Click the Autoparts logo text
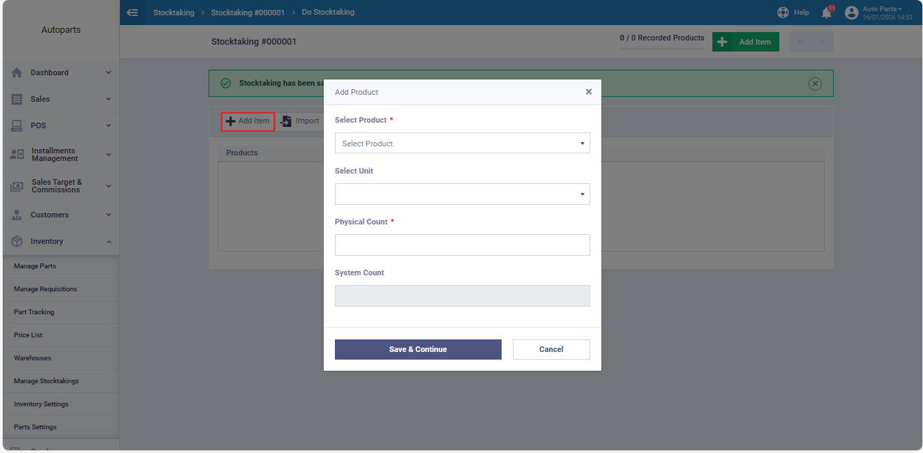923x453 pixels. click(61, 30)
